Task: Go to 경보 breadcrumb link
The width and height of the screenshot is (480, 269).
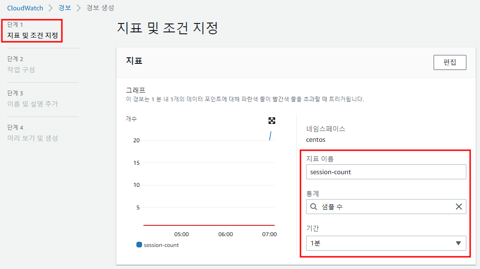Action: (x=65, y=8)
